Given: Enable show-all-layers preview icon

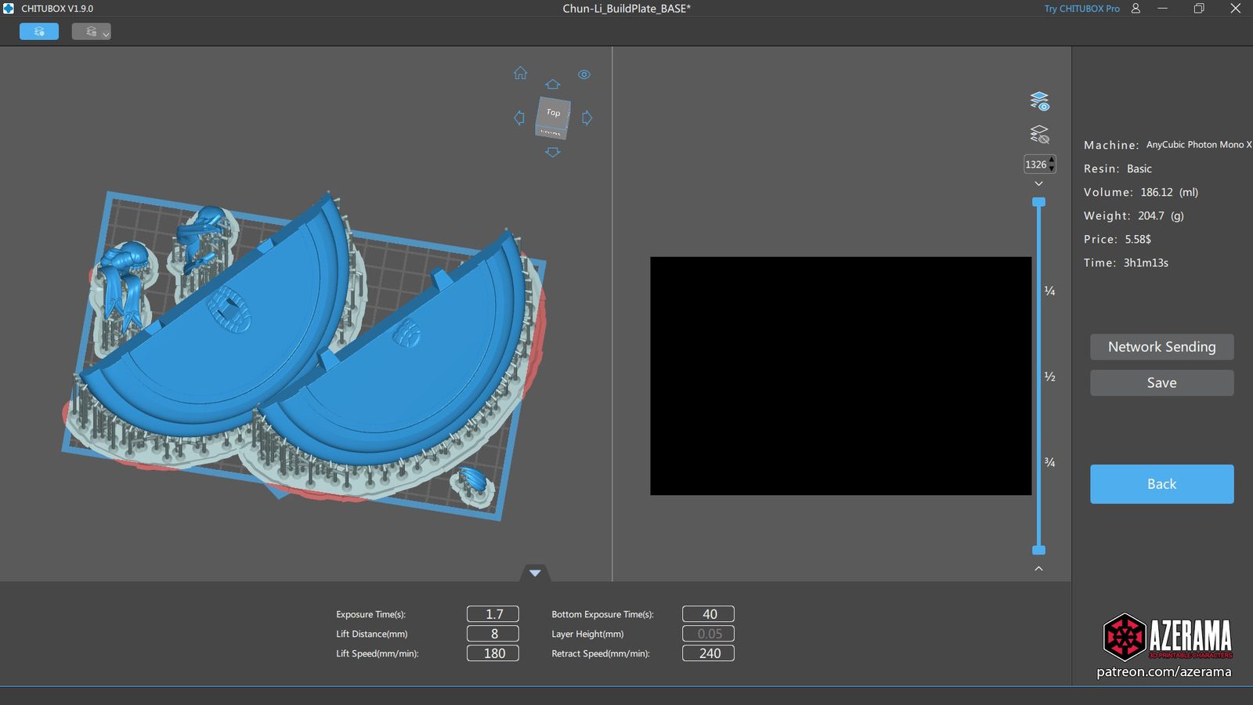Looking at the screenshot, I should (1039, 101).
